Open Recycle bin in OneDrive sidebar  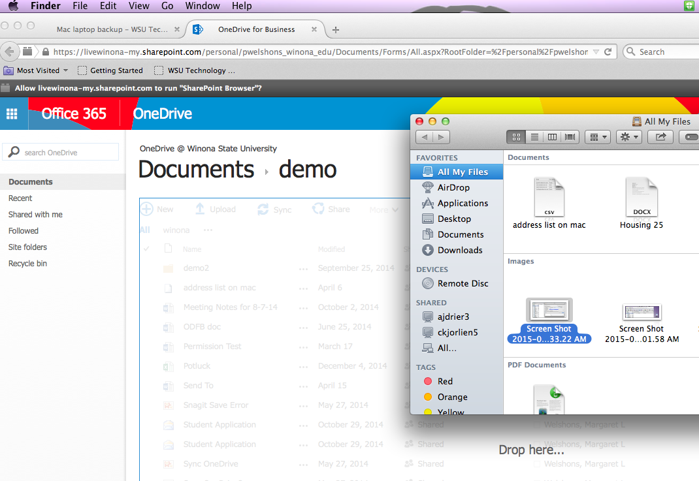coord(27,264)
